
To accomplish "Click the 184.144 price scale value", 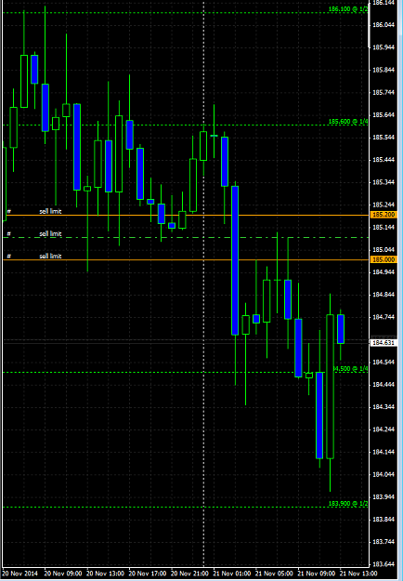I will click(383, 452).
